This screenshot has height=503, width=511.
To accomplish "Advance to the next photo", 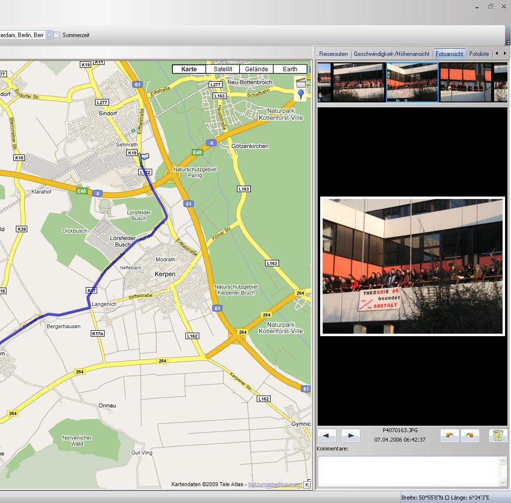I will [x=350, y=436].
